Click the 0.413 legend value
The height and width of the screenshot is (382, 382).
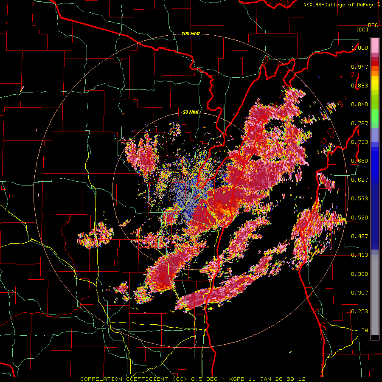tap(360, 255)
